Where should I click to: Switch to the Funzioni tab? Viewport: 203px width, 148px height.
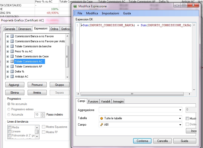[x=93, y=101]
